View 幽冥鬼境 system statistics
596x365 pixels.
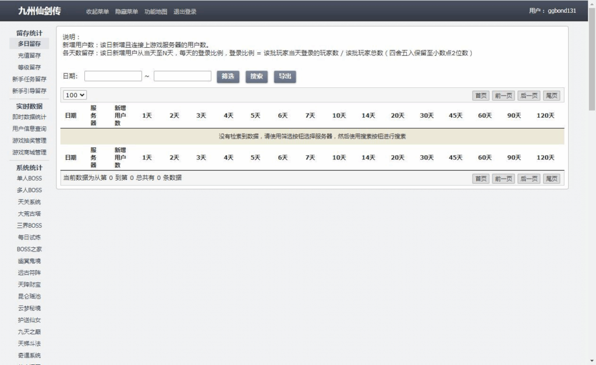pyautogui.click(x=28, y=261)
